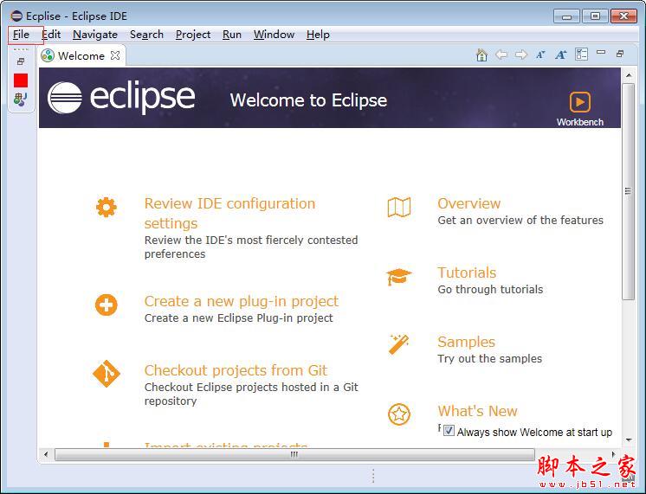This screenshot has height=494, width=646.
Task: Click 'Try out the samples' text
Action: (489, 358)
